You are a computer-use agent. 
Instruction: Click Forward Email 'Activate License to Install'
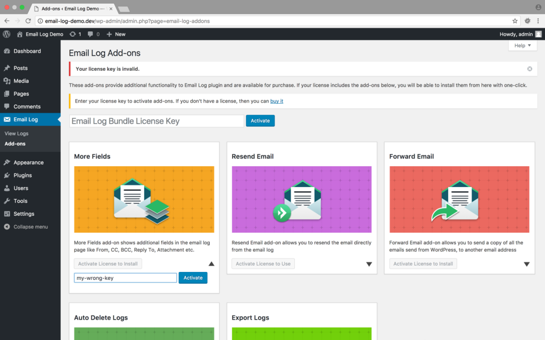pyautogui.click(x=423, y=263)
